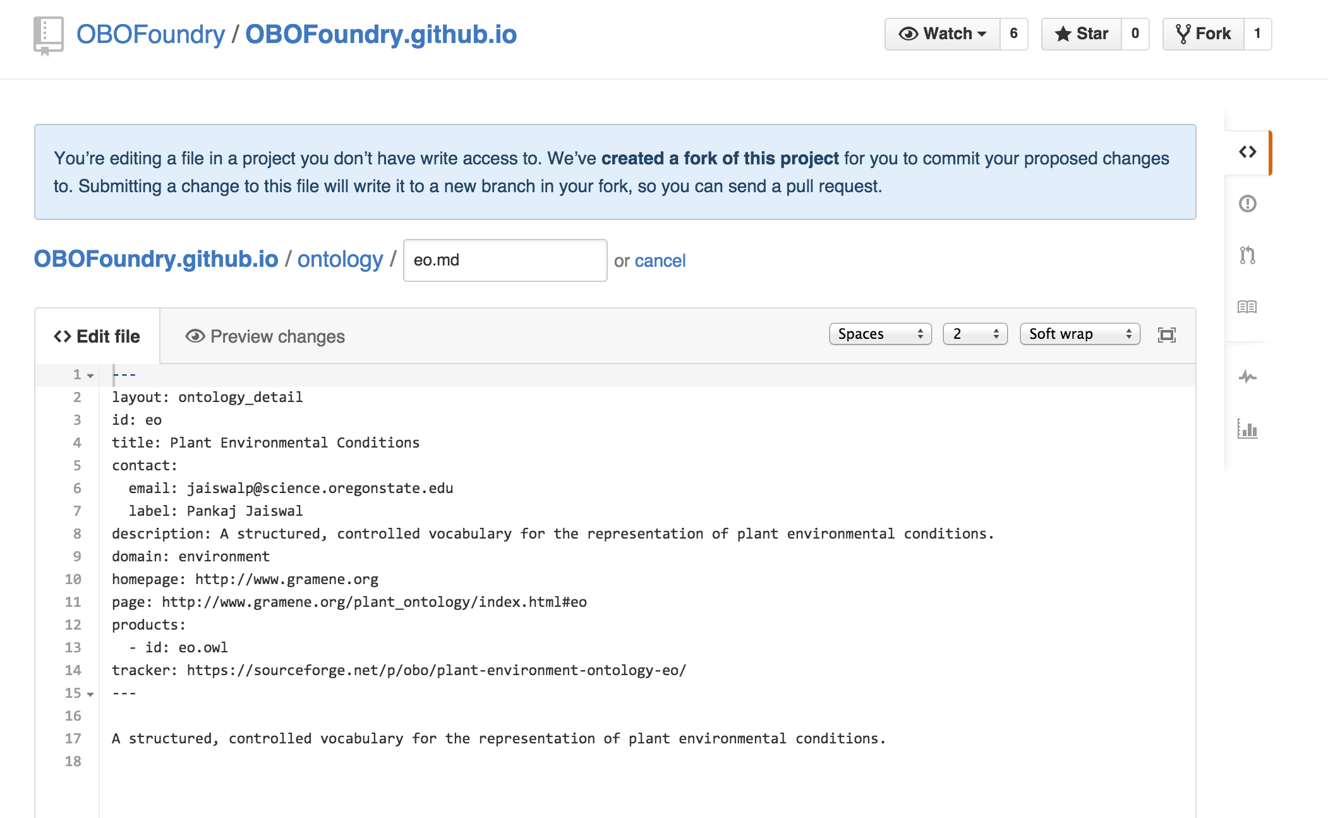The width and height of the screenshot is (1328, 818).
Task: Switch to Preview changes tab
Action: (265, 337)
